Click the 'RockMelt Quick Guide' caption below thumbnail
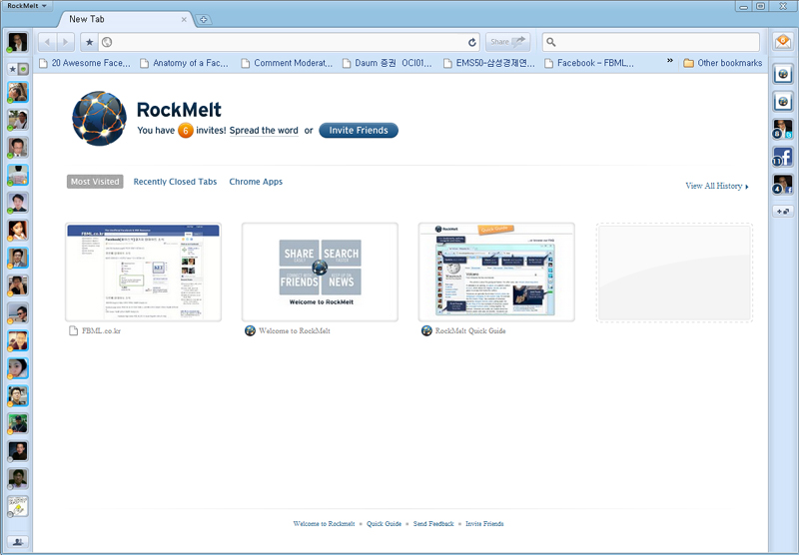Viewport: 799px width, 555px height. (x=470, y=331)
